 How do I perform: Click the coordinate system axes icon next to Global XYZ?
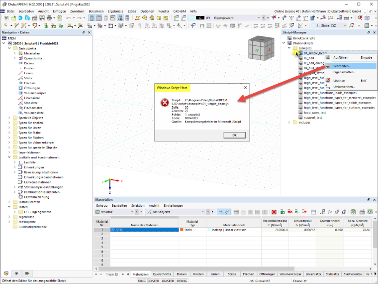point(352,25)
